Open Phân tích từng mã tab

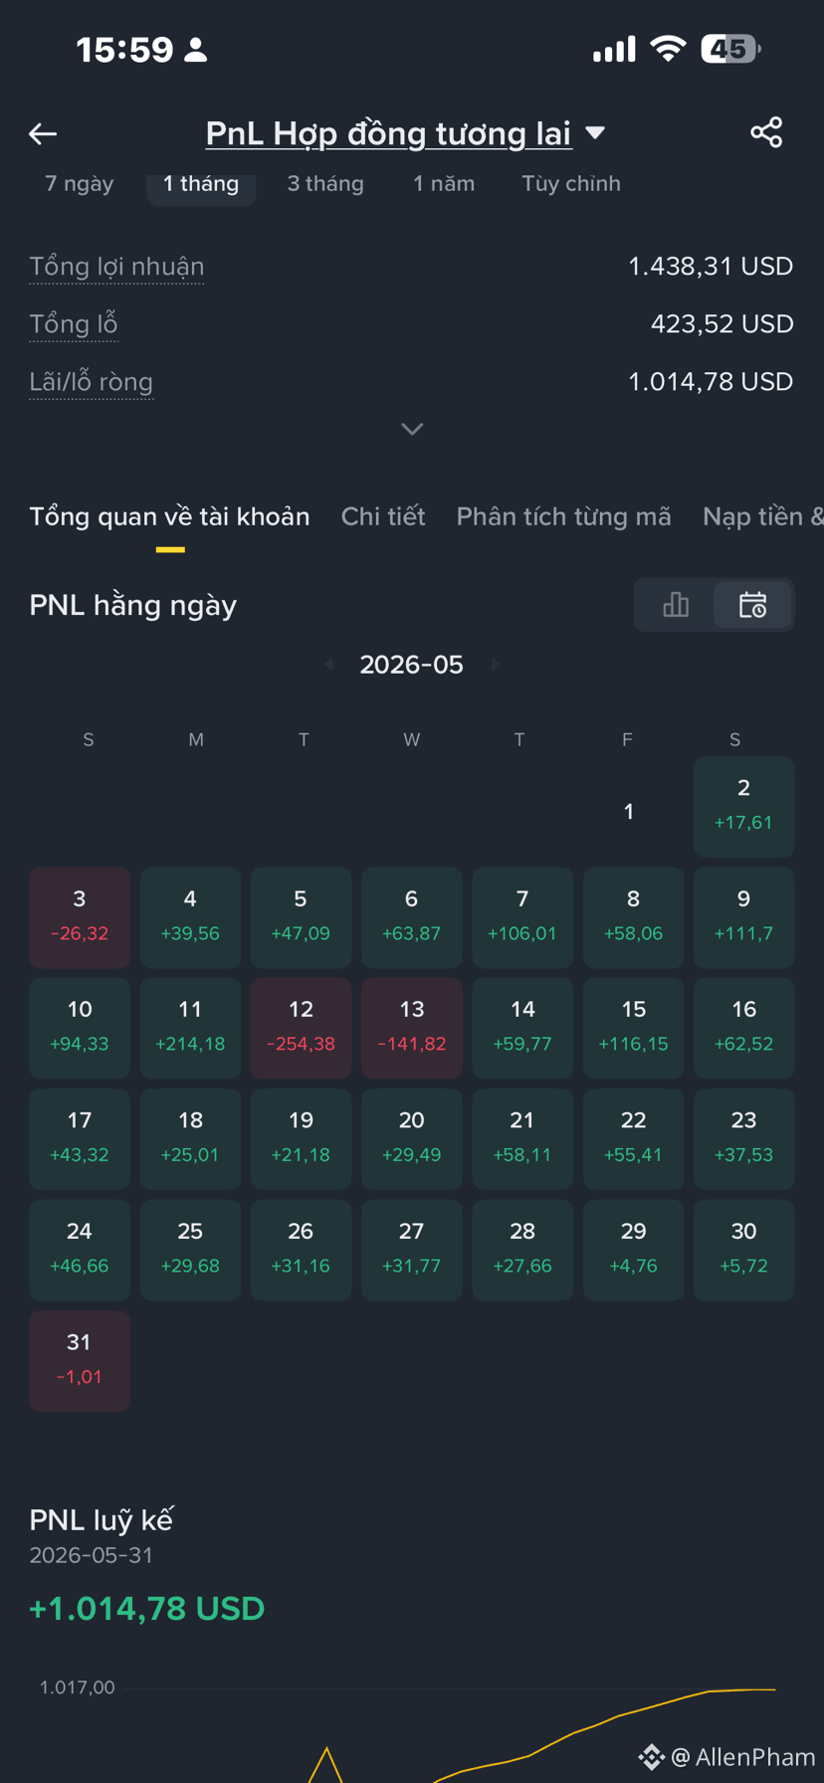click(563, 516)
